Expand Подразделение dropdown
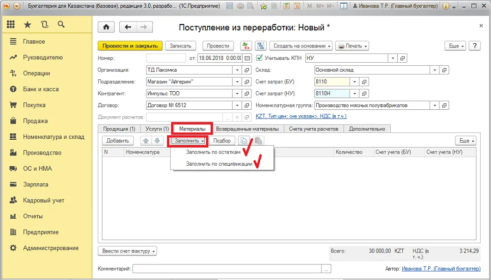This screenshot has width=491, height=280. (x=237, y=82)
